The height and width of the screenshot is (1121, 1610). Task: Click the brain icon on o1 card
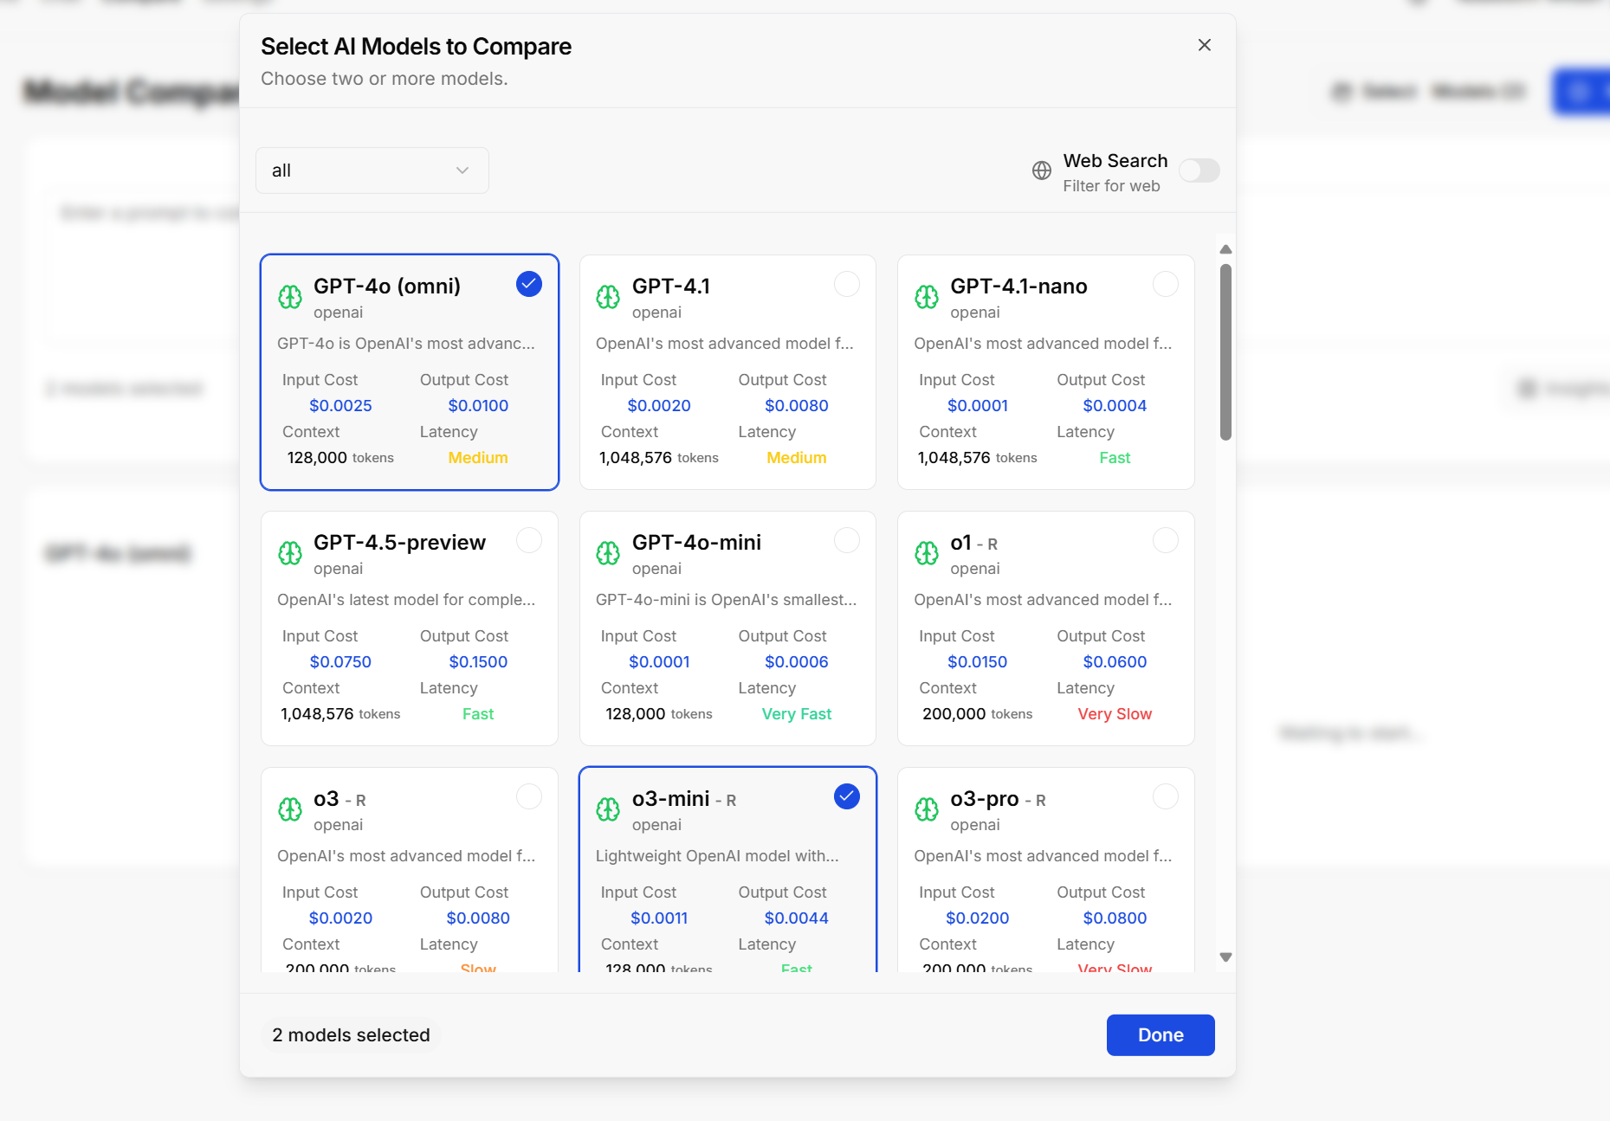coord(927,553)
